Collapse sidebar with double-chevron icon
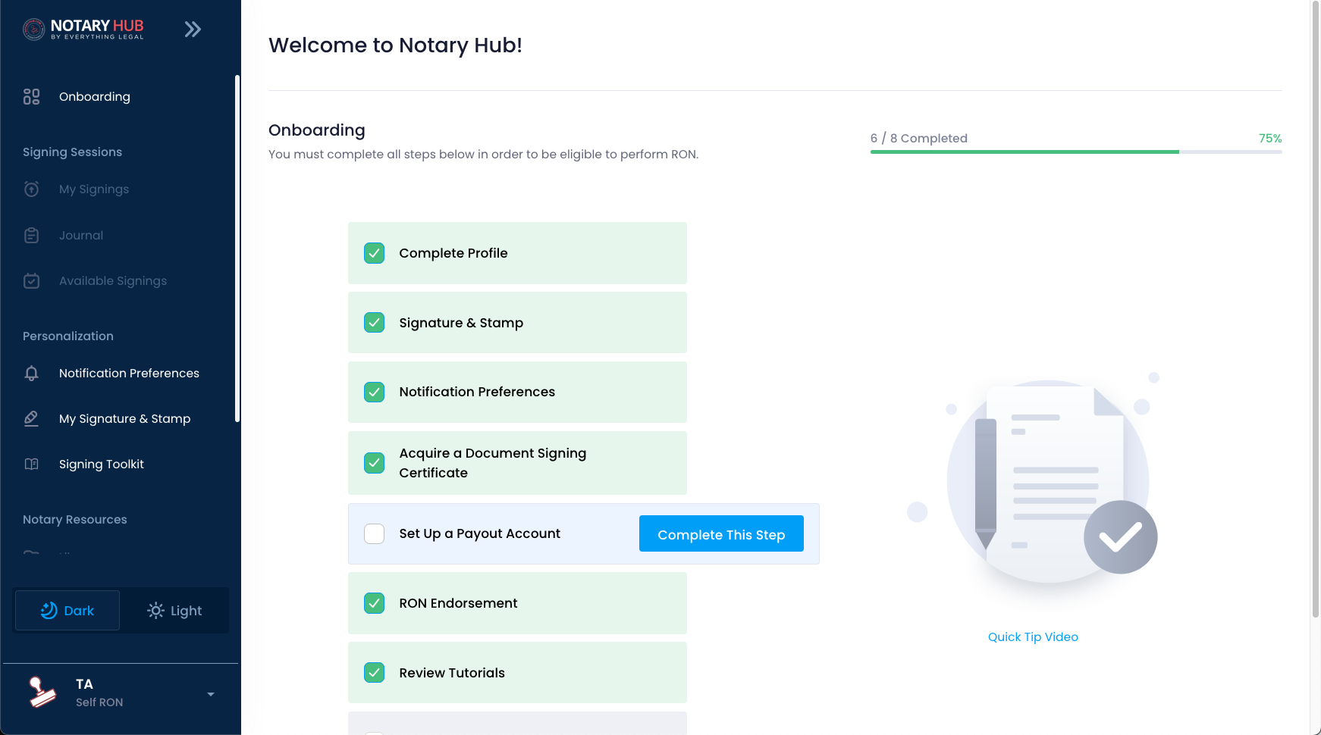 tap(193, 30)
